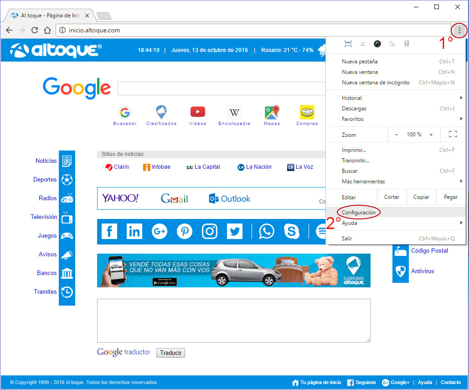Click the Clasificados Altoque car banner
The image size is (469, 390).
(x=234, y=270)
